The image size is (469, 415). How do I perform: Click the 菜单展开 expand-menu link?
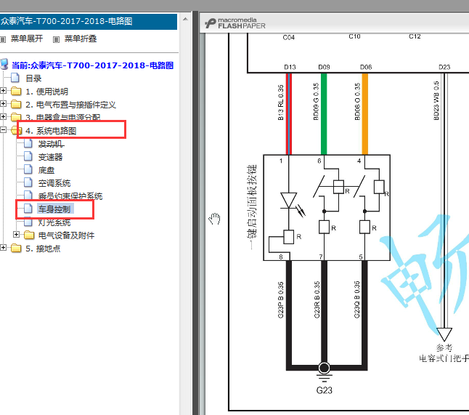[27, 39]
